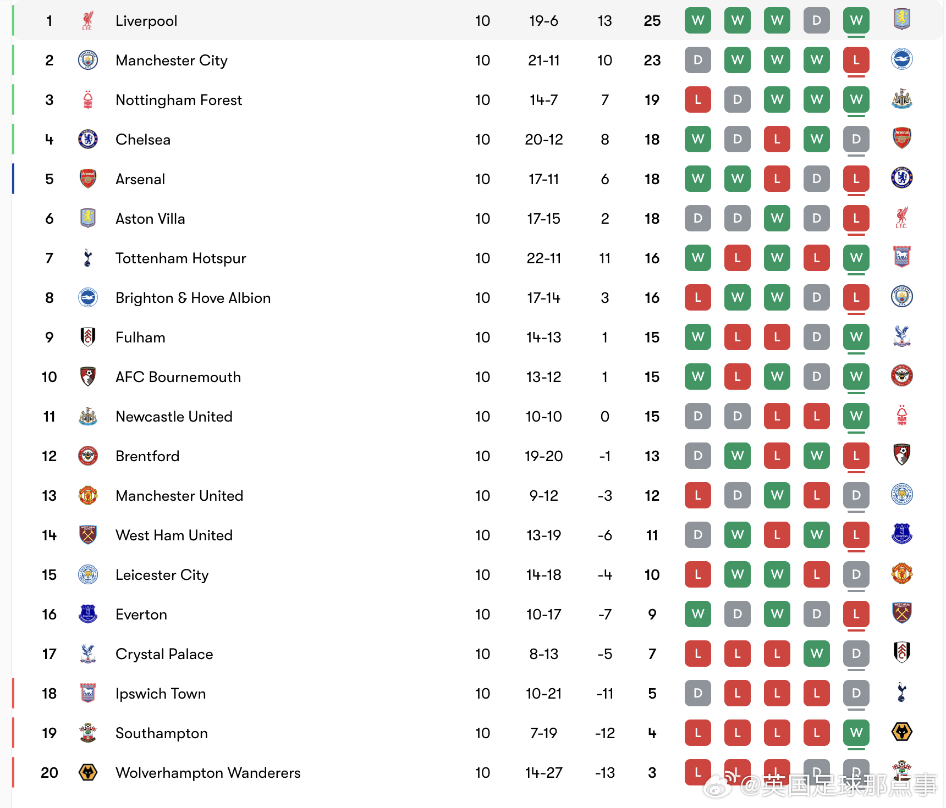Click the Chelsea crest beside the team name
Image resolution: width=946 pixels, height=808 pixels.
88,139
